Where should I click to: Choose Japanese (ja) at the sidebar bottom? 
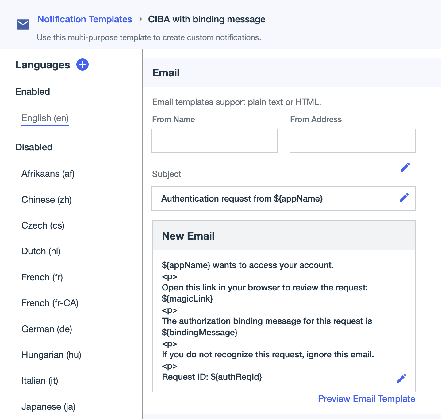(48, 406)
